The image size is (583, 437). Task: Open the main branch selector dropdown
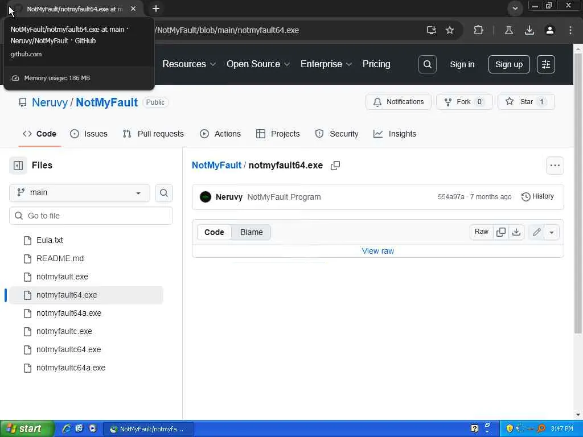click(80, 193)
